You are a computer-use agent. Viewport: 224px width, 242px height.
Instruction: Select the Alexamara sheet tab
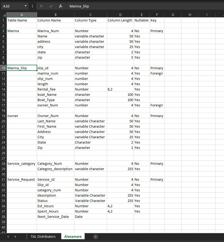[x=73, y=236]
